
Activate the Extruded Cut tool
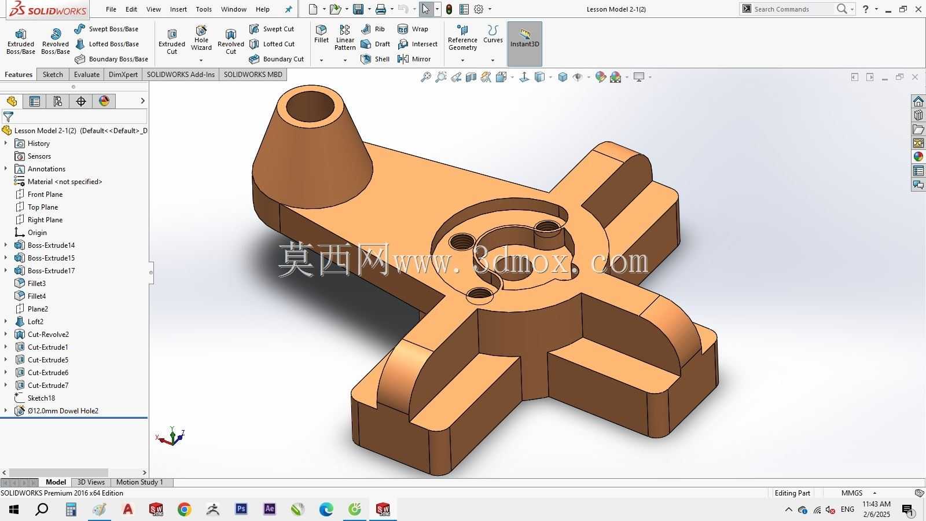click(172, 41)
